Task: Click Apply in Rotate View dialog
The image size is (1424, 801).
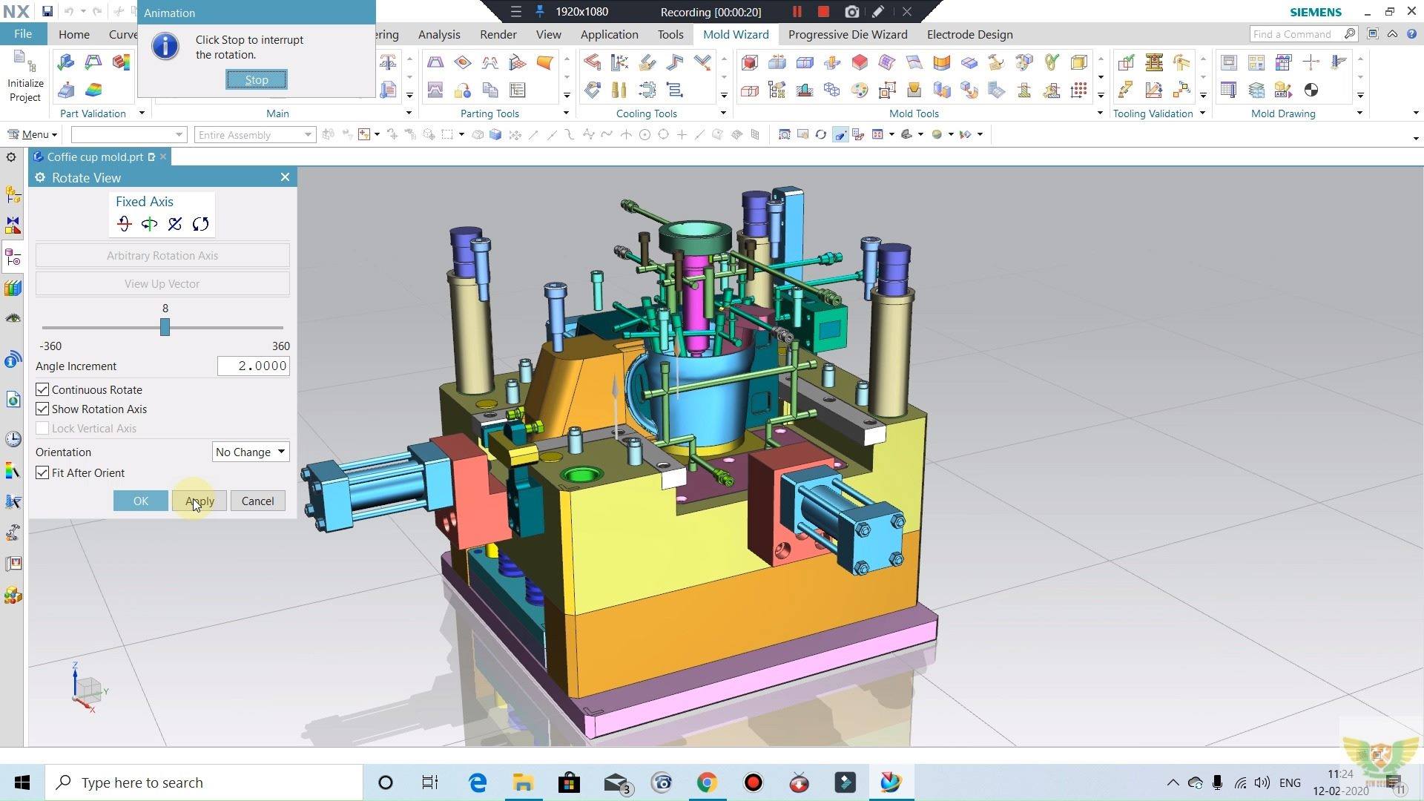Action: (200, 501)
